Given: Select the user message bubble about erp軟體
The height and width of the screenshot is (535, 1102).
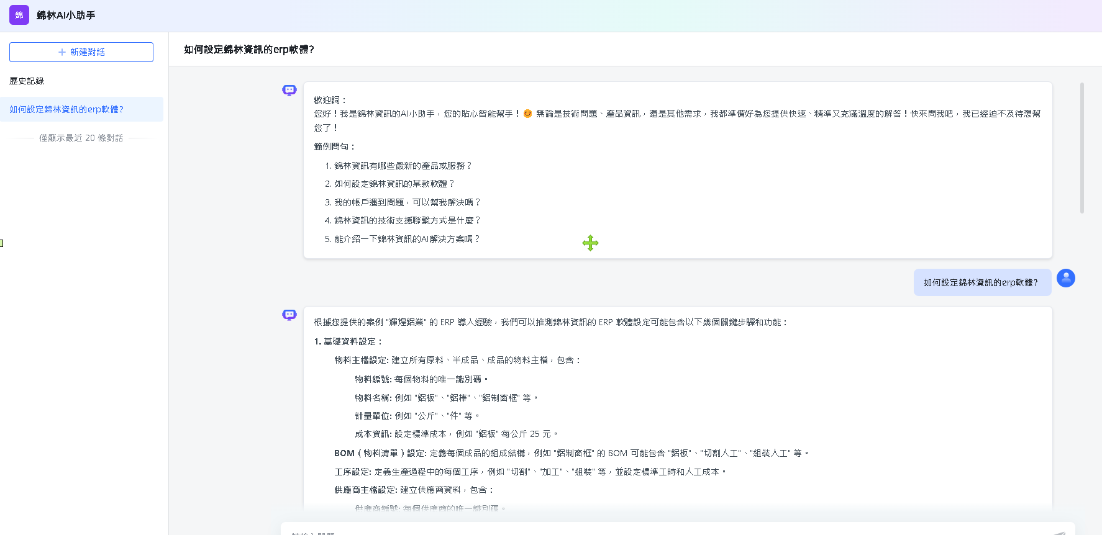Looking at the screenshot, I should tap(982, 282).
